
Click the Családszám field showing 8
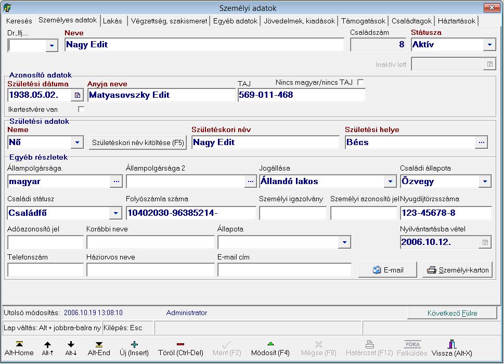click(x=379, y=45)
